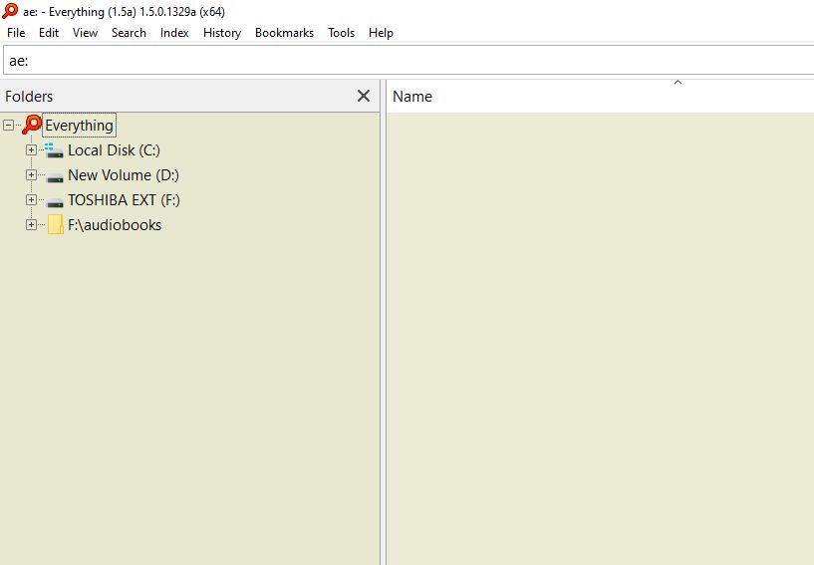Click the search box containing ae:

408,60
